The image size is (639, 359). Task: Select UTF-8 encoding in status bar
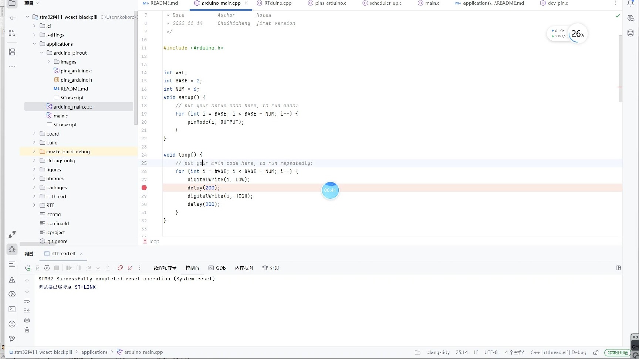[491, 352]
